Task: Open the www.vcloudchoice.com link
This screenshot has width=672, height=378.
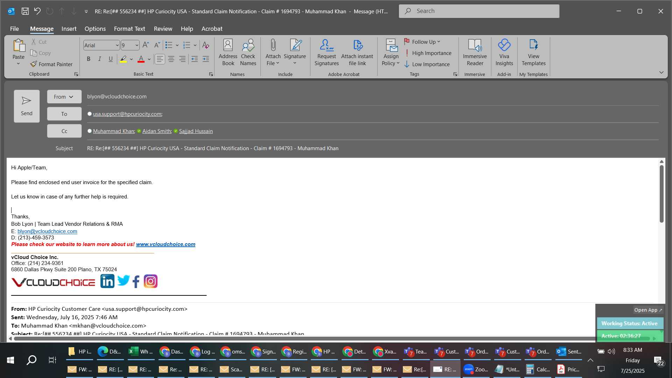Action: coord(166,244)
